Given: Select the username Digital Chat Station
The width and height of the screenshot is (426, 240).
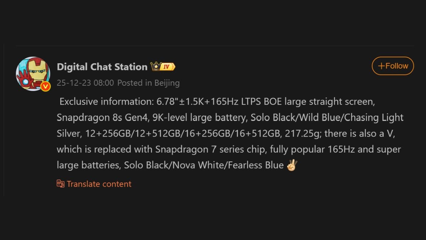Looking at the screenshot, I should click(102, 66).
